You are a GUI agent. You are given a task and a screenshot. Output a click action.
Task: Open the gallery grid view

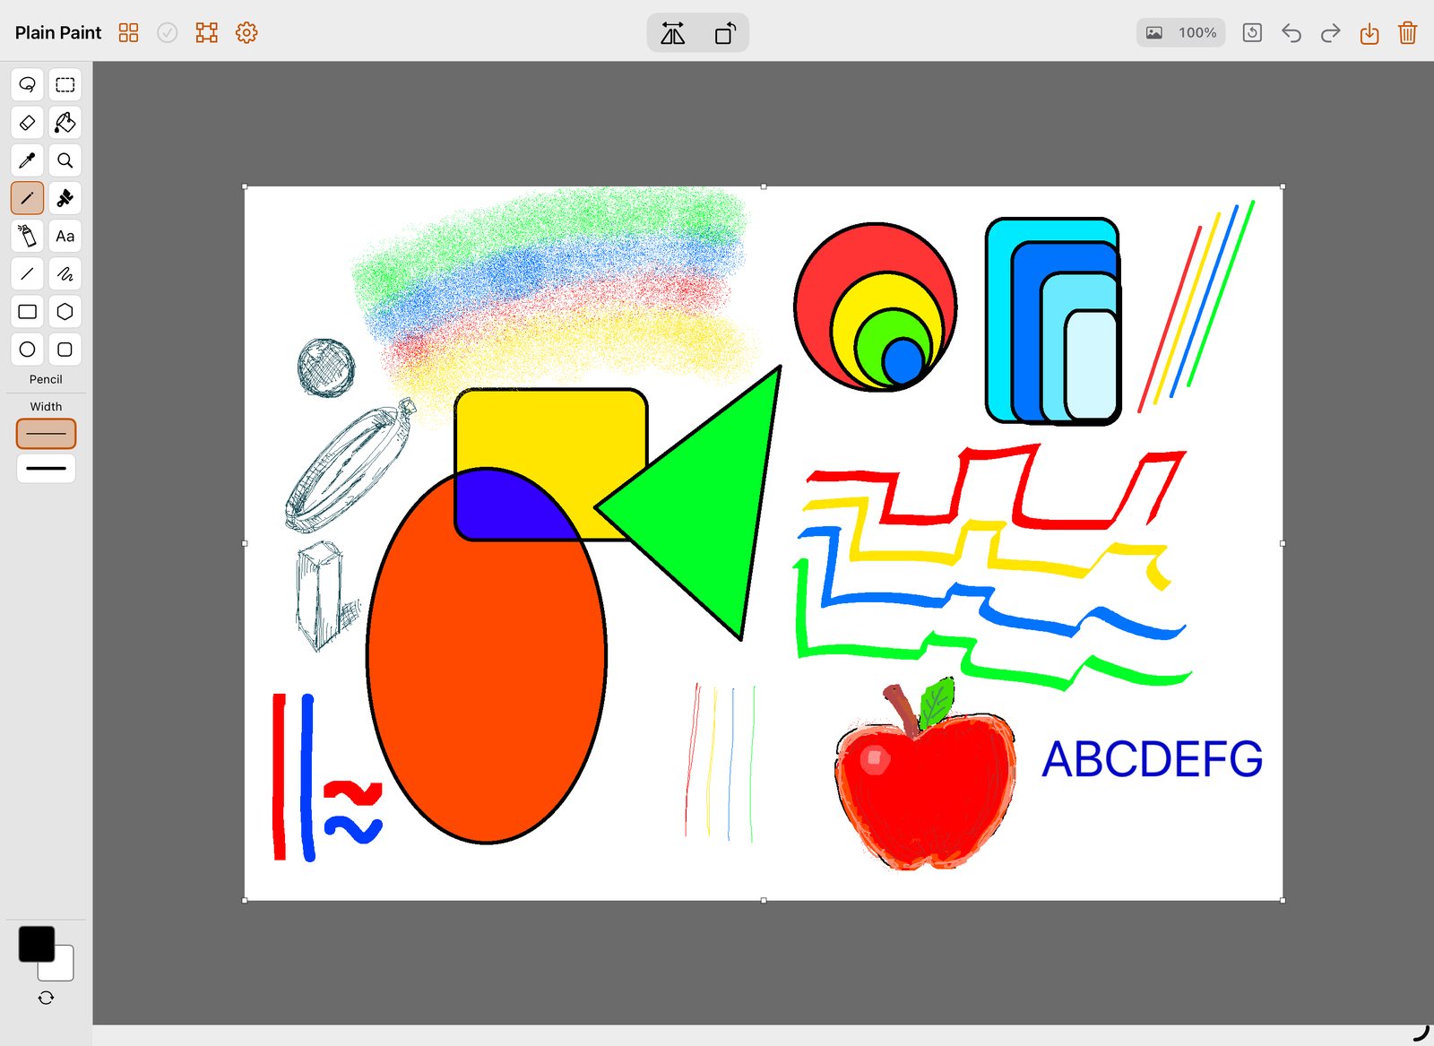pos(128,32)
